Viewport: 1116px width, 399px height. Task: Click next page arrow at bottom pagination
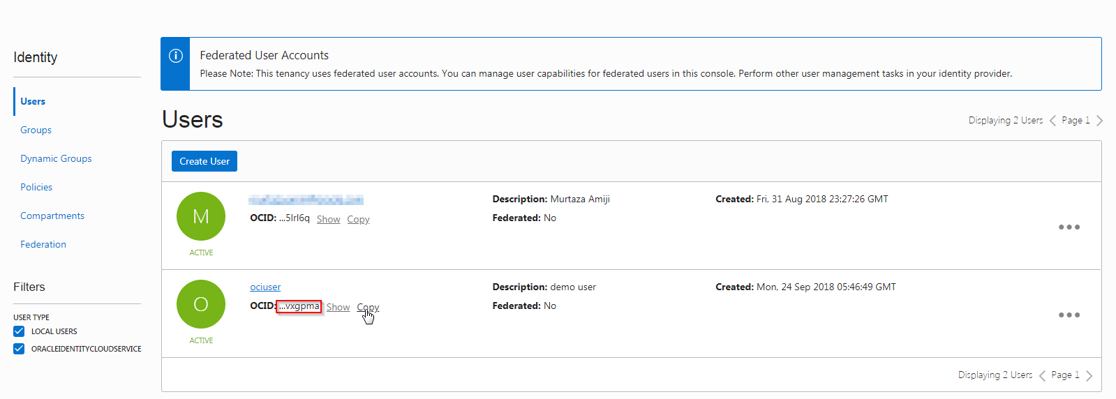click(x=1089, y=375)
